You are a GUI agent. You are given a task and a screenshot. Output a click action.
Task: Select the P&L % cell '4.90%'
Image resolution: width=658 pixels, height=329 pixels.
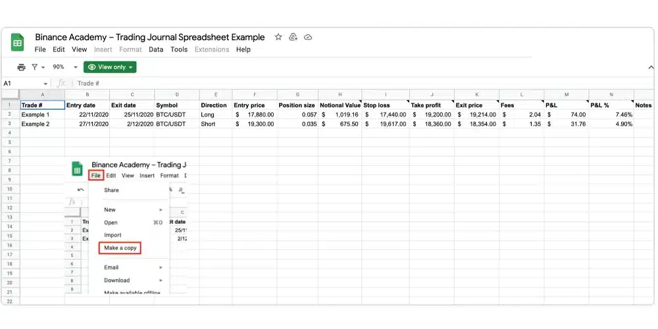[x=611, y=124]
